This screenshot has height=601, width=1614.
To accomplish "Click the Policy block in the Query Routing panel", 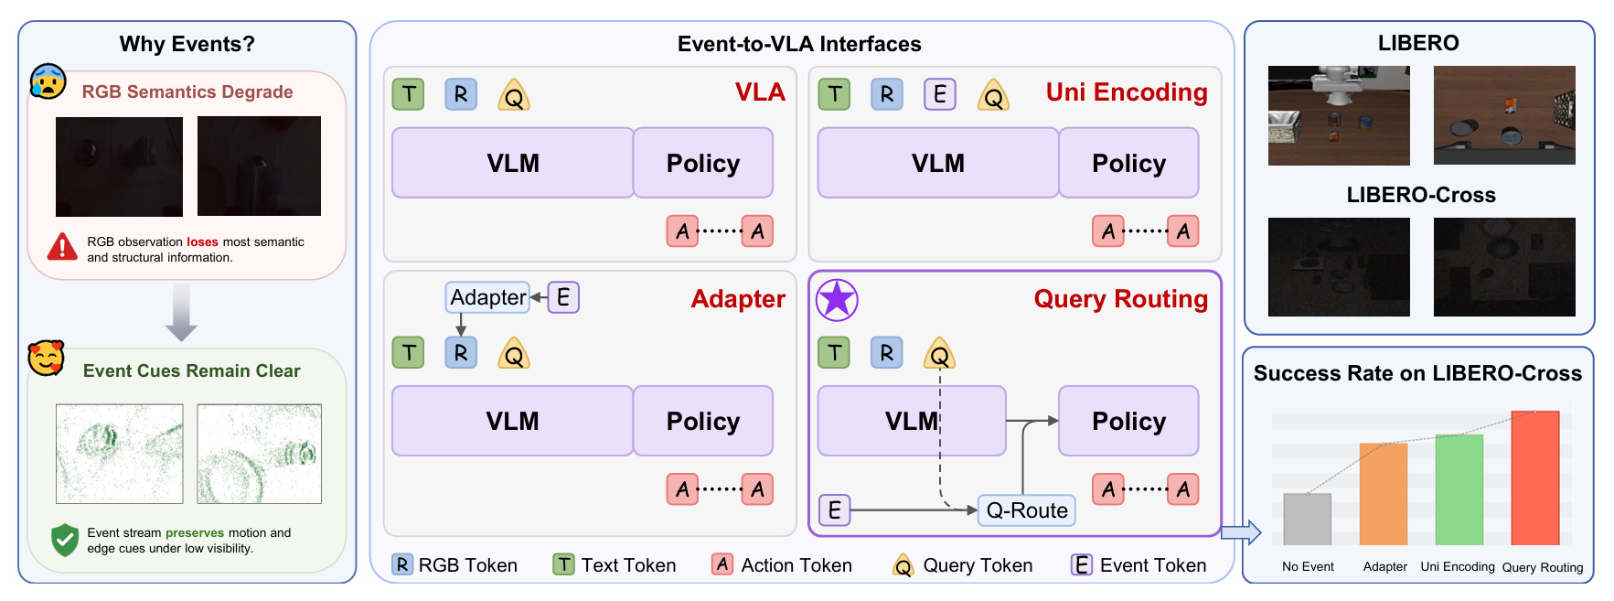I will (x=1128, y=421).
